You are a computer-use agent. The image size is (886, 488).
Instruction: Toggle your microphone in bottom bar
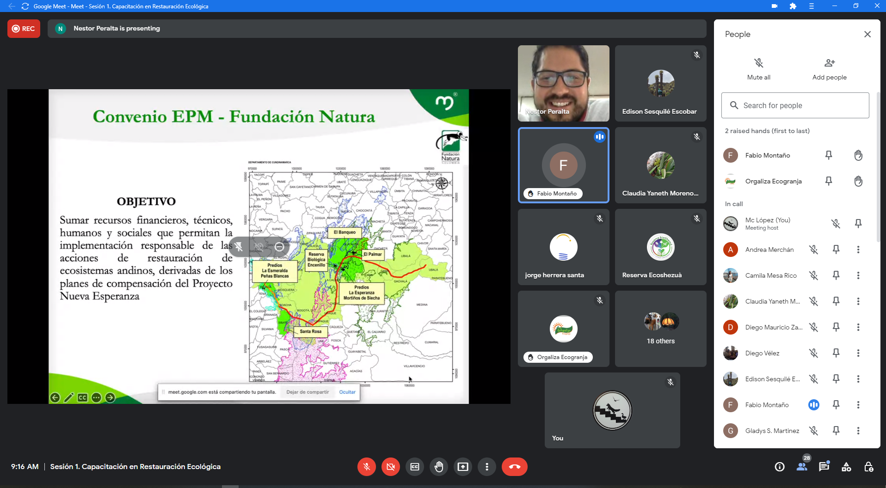pyautogui.click(x=367, y=467)
